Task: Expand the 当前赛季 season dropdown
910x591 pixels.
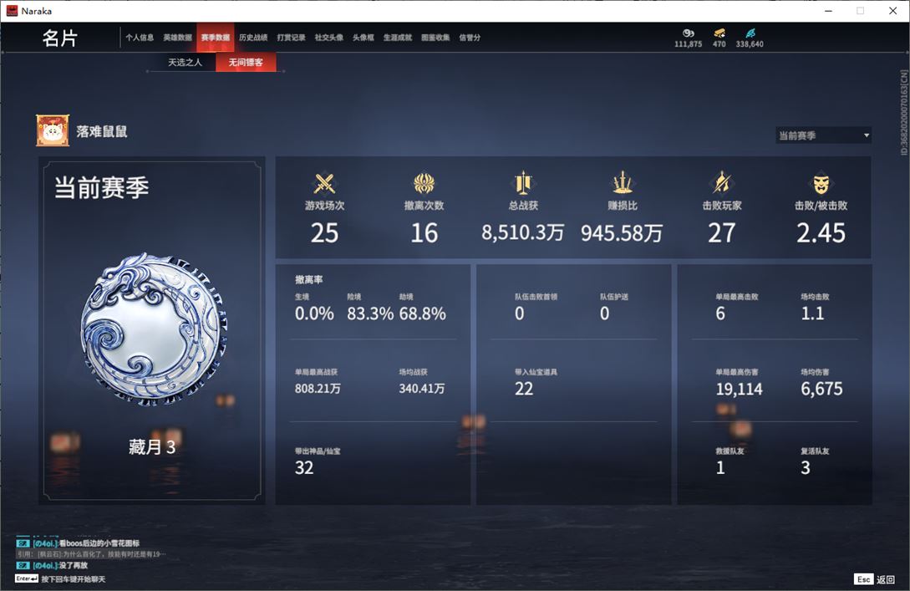Action: pyautogui.click(x=823, y=135)
